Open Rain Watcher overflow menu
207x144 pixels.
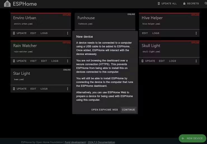68,61
